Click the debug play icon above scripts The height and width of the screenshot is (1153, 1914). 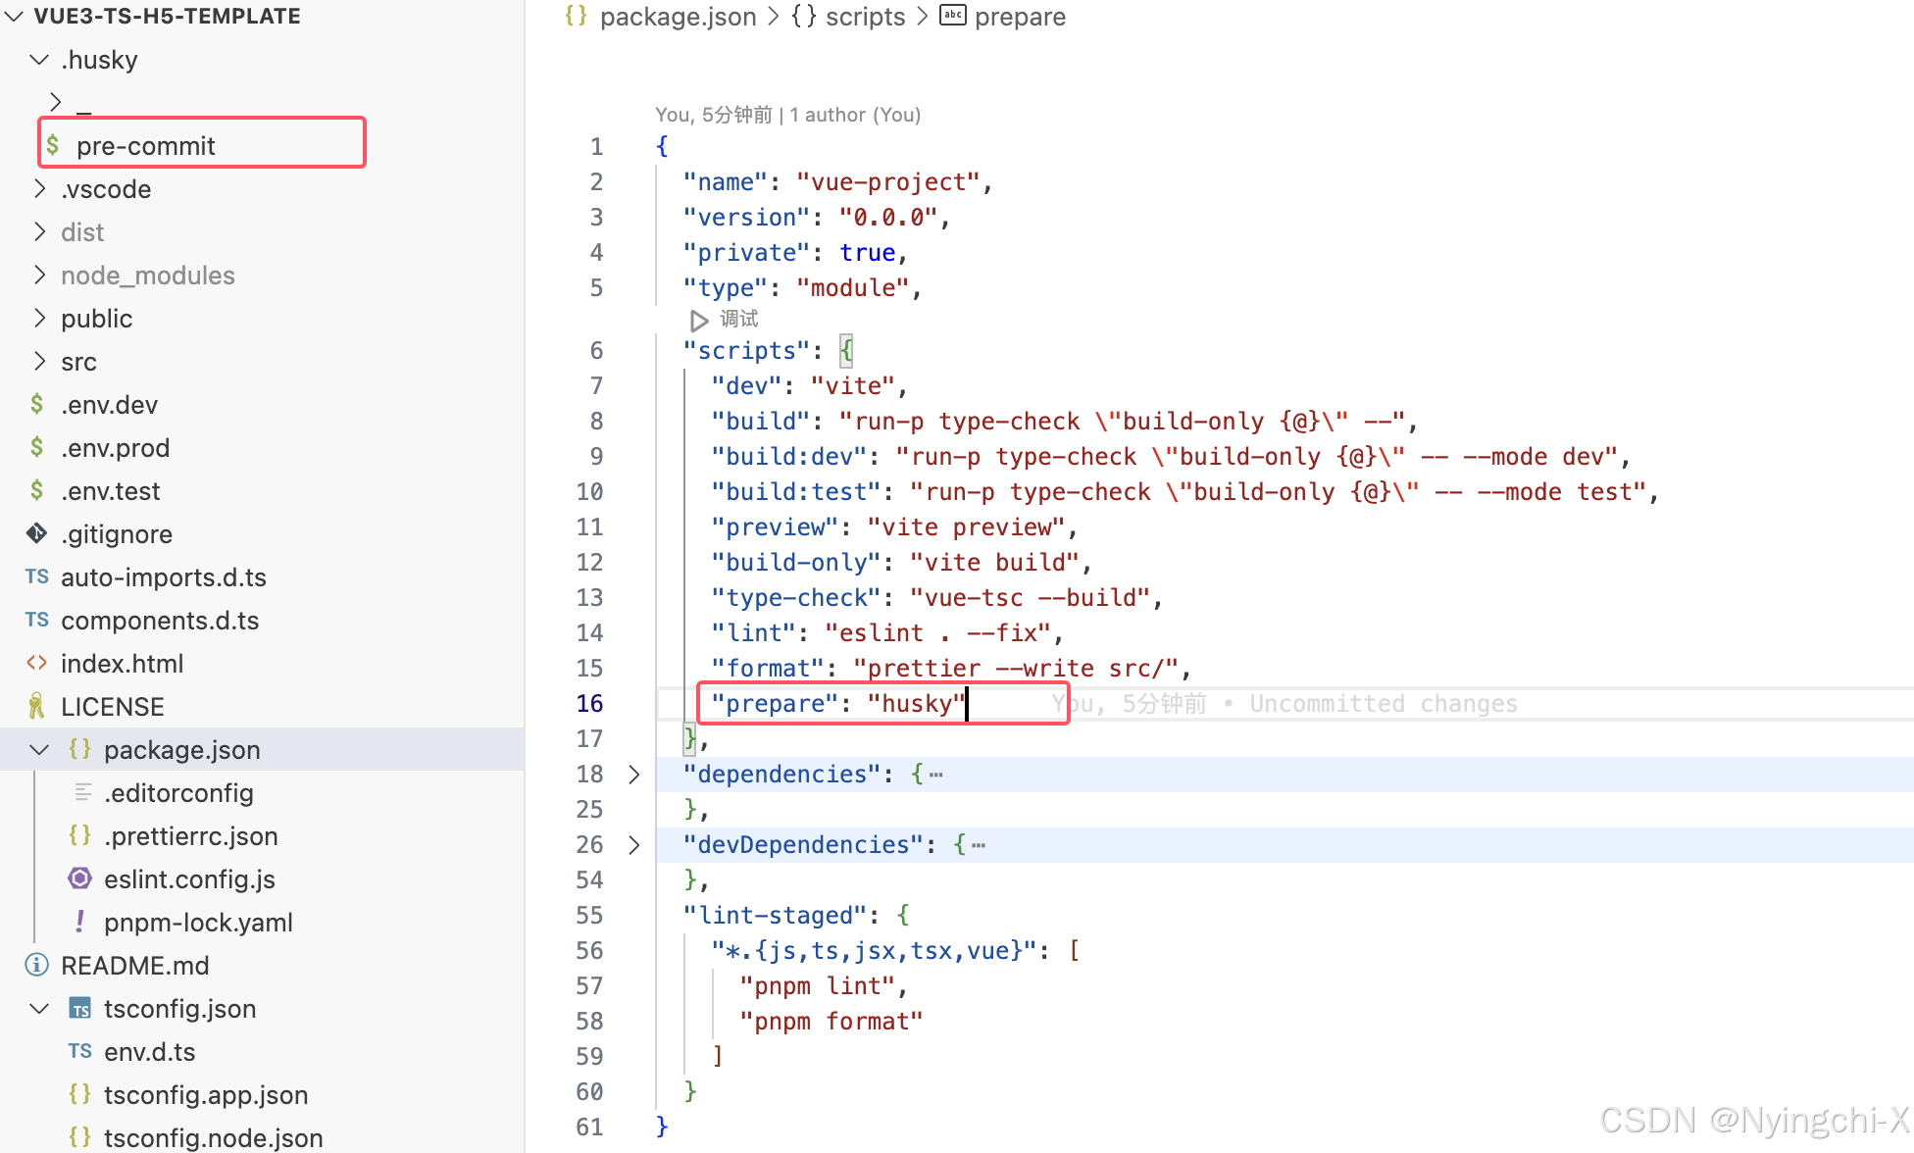(698, 321)
